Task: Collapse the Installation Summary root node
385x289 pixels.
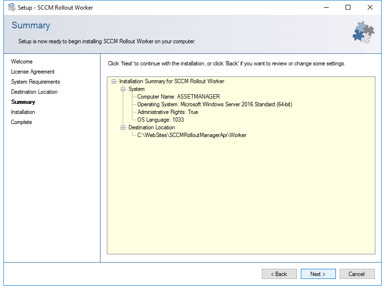Action: click(114, 81)
